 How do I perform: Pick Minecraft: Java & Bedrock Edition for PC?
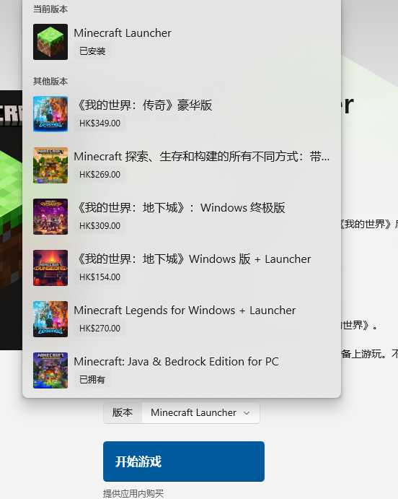182,370
